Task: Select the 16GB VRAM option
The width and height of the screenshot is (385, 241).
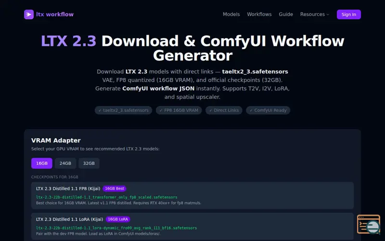Action: (42, 163)
